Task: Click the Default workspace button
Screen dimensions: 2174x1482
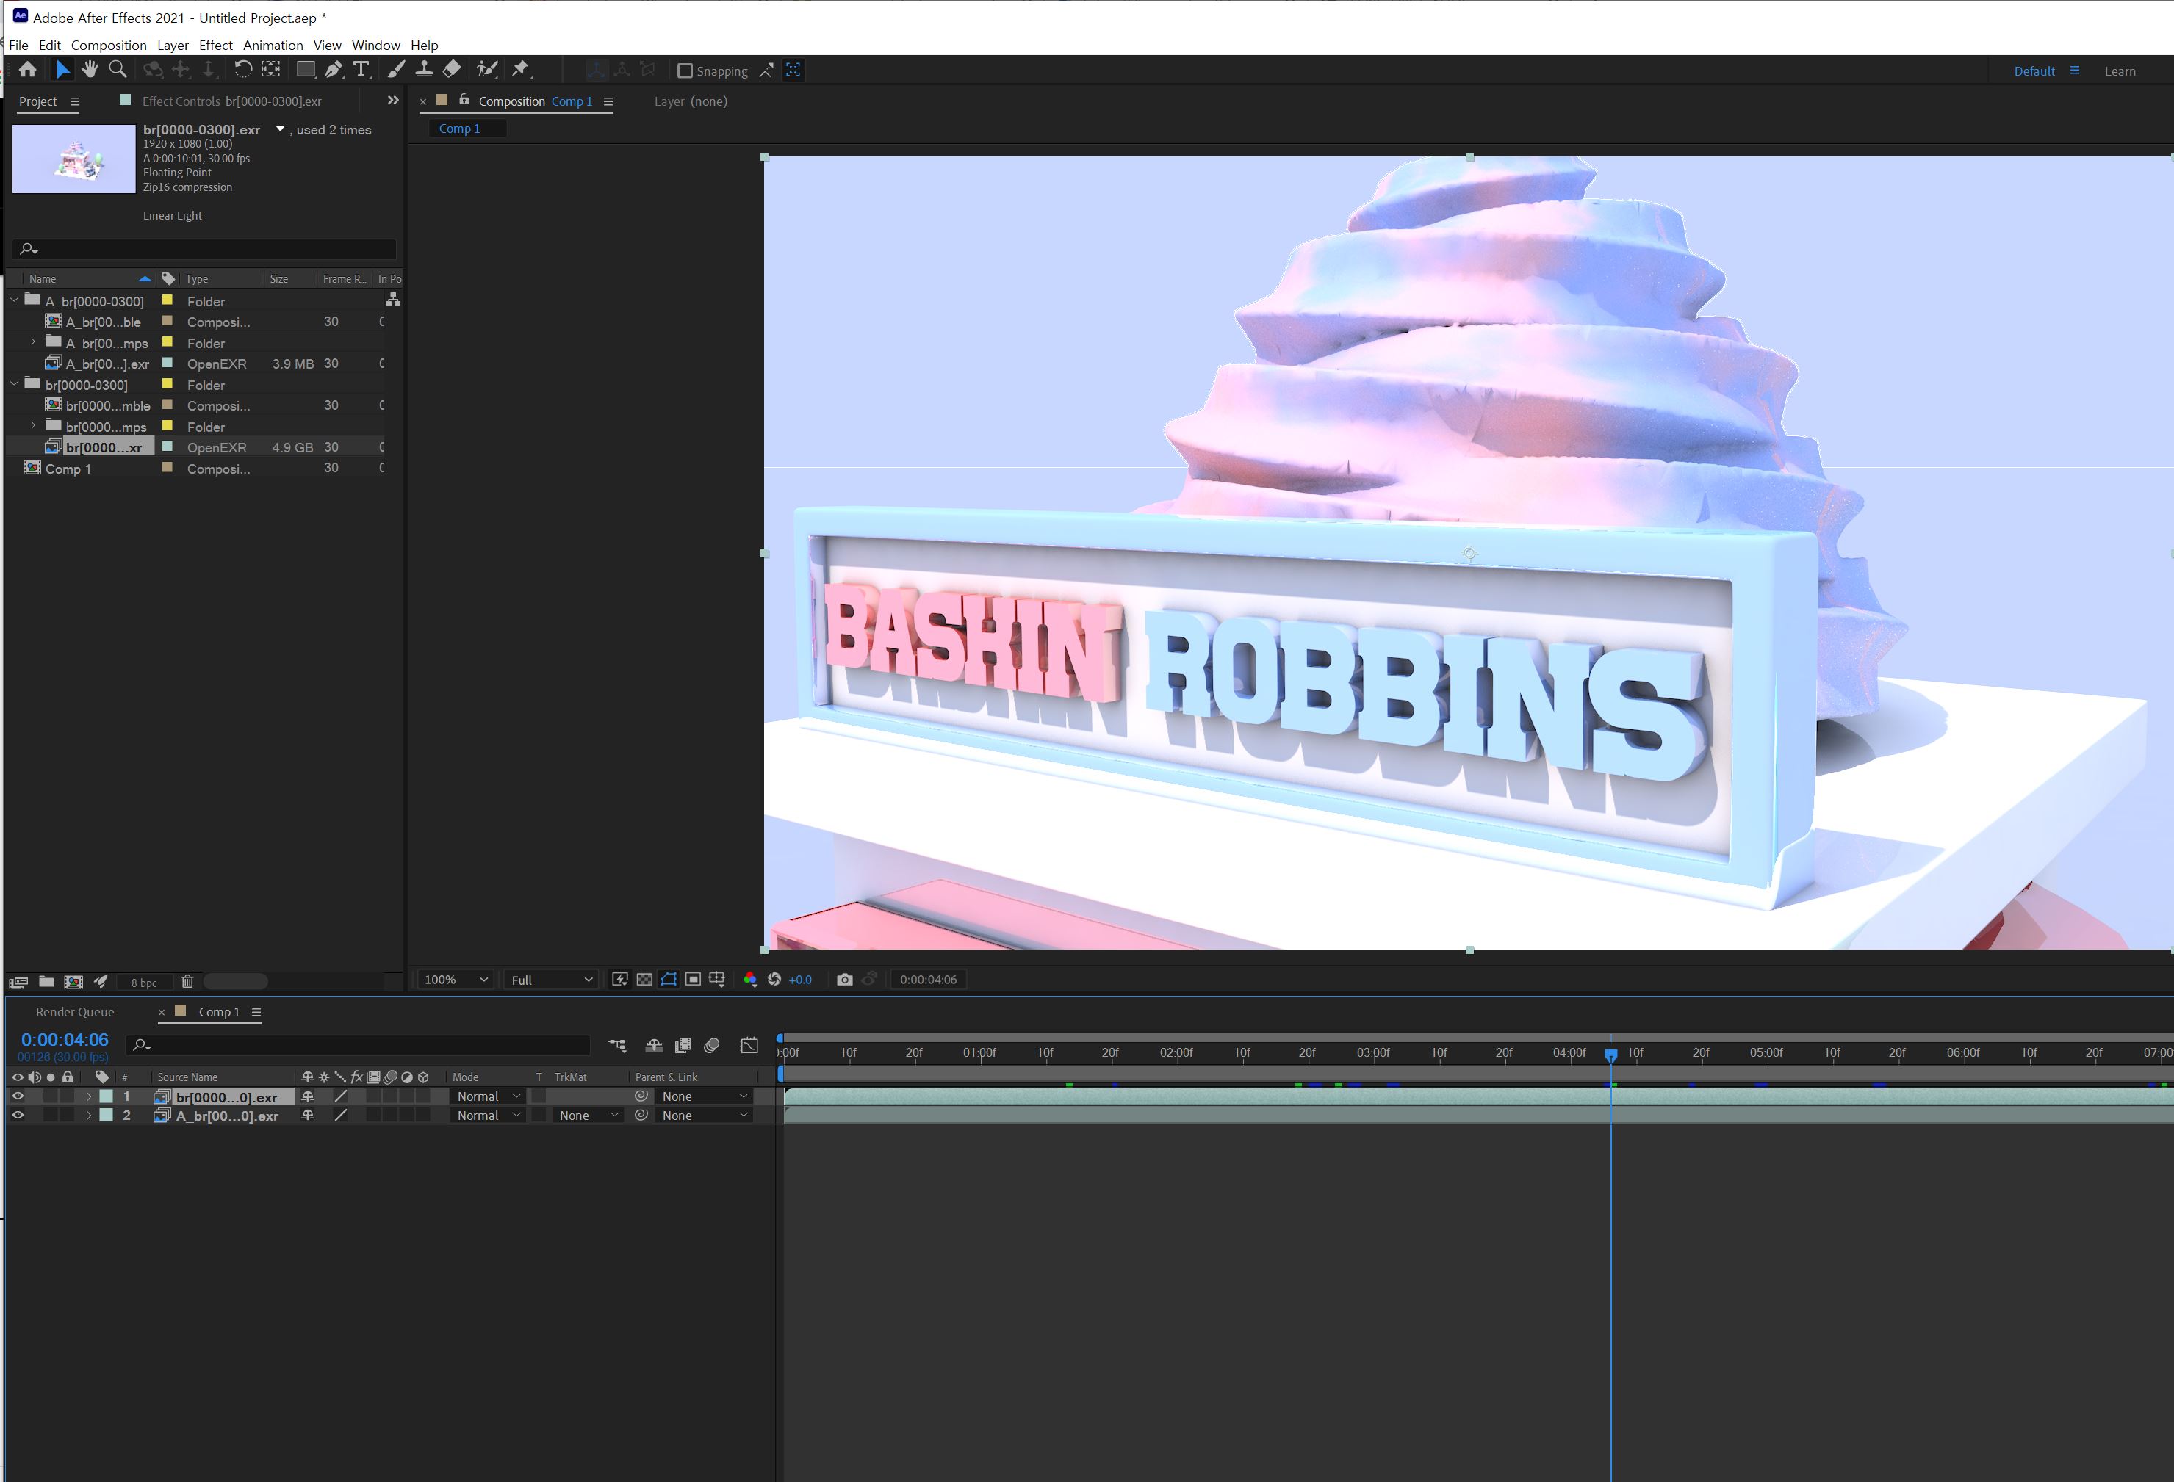Action: click(x=2034, y=71)
